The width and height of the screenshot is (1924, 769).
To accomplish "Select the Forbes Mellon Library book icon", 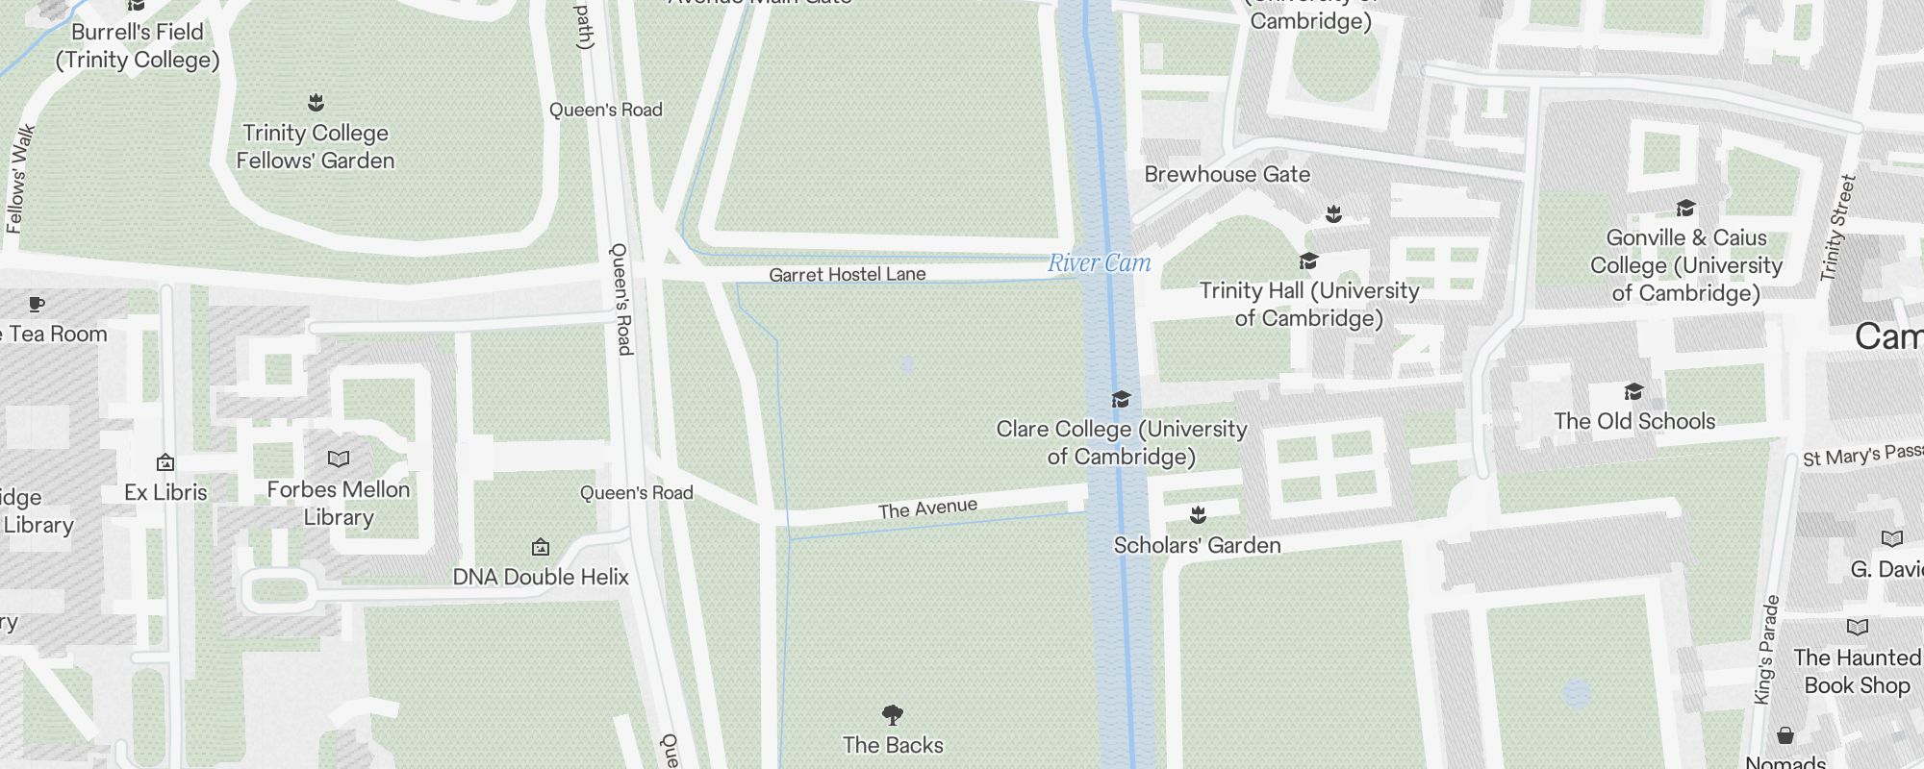I will click(339, 459).
